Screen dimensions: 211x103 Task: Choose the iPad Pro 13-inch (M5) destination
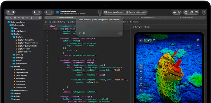(x=136, y=12)
